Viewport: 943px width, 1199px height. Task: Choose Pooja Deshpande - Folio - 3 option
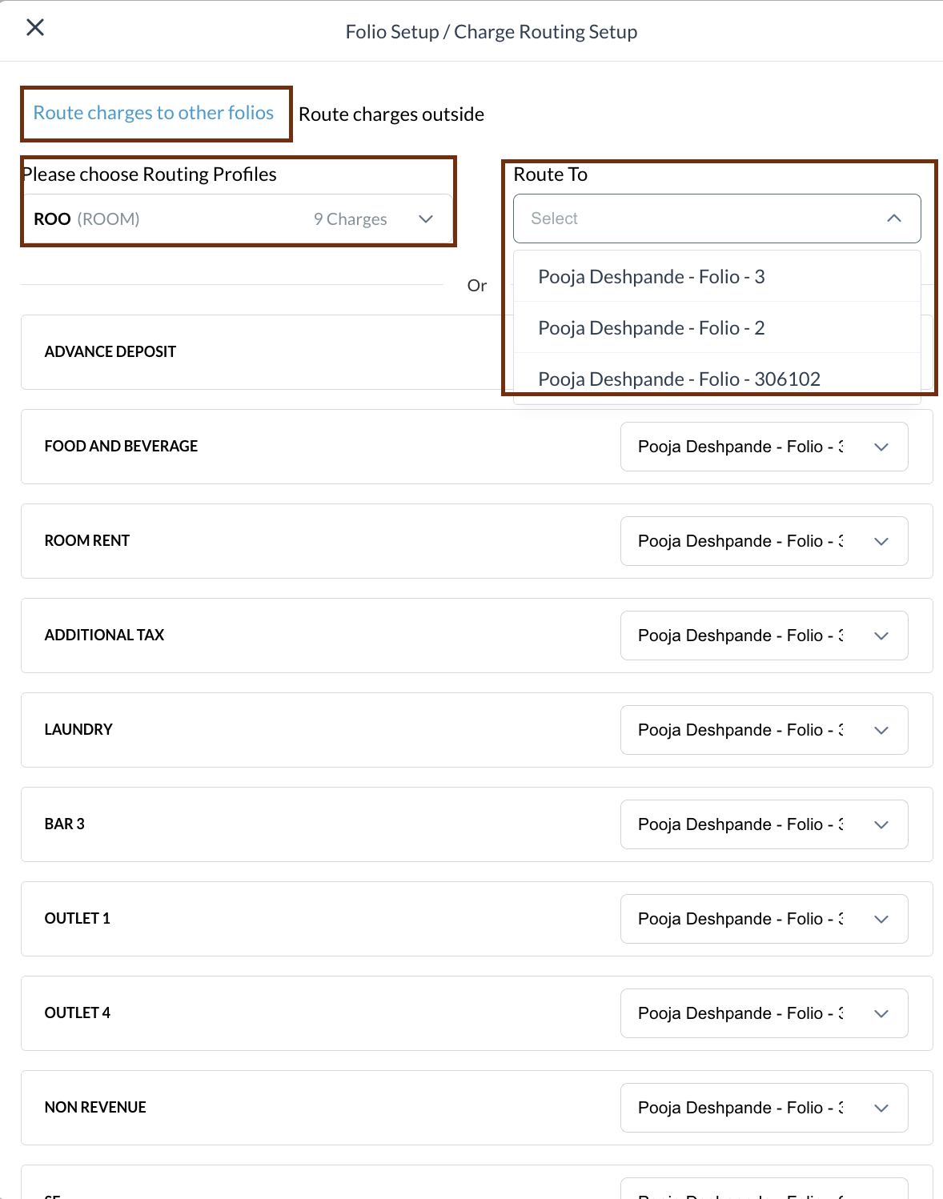tap(651, 277)
